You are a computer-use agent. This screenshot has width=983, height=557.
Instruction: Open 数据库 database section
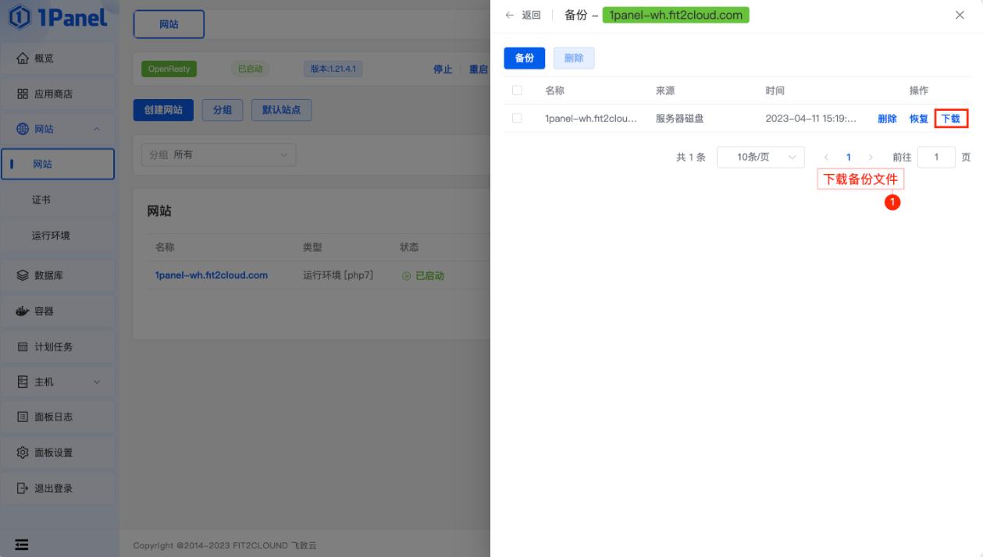59,275
